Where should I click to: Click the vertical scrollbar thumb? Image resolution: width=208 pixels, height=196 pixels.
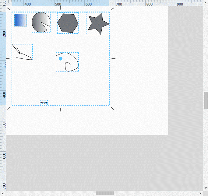tap(206, 100)
